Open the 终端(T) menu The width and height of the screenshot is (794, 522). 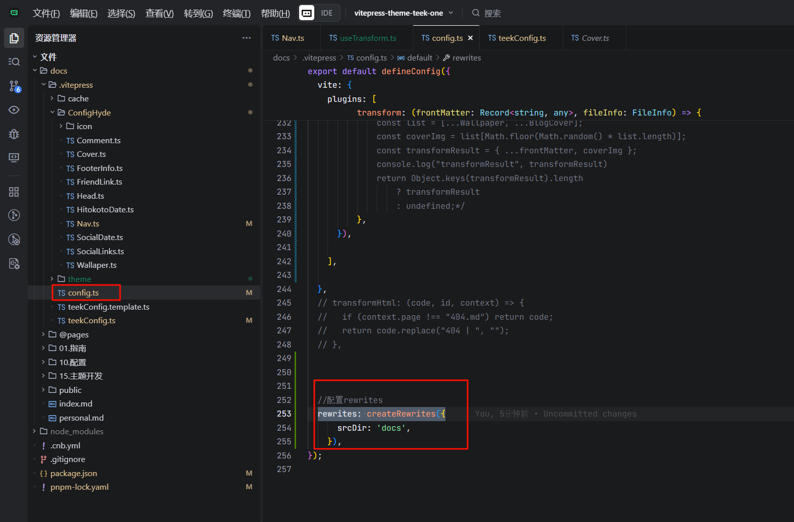[236, 13]
